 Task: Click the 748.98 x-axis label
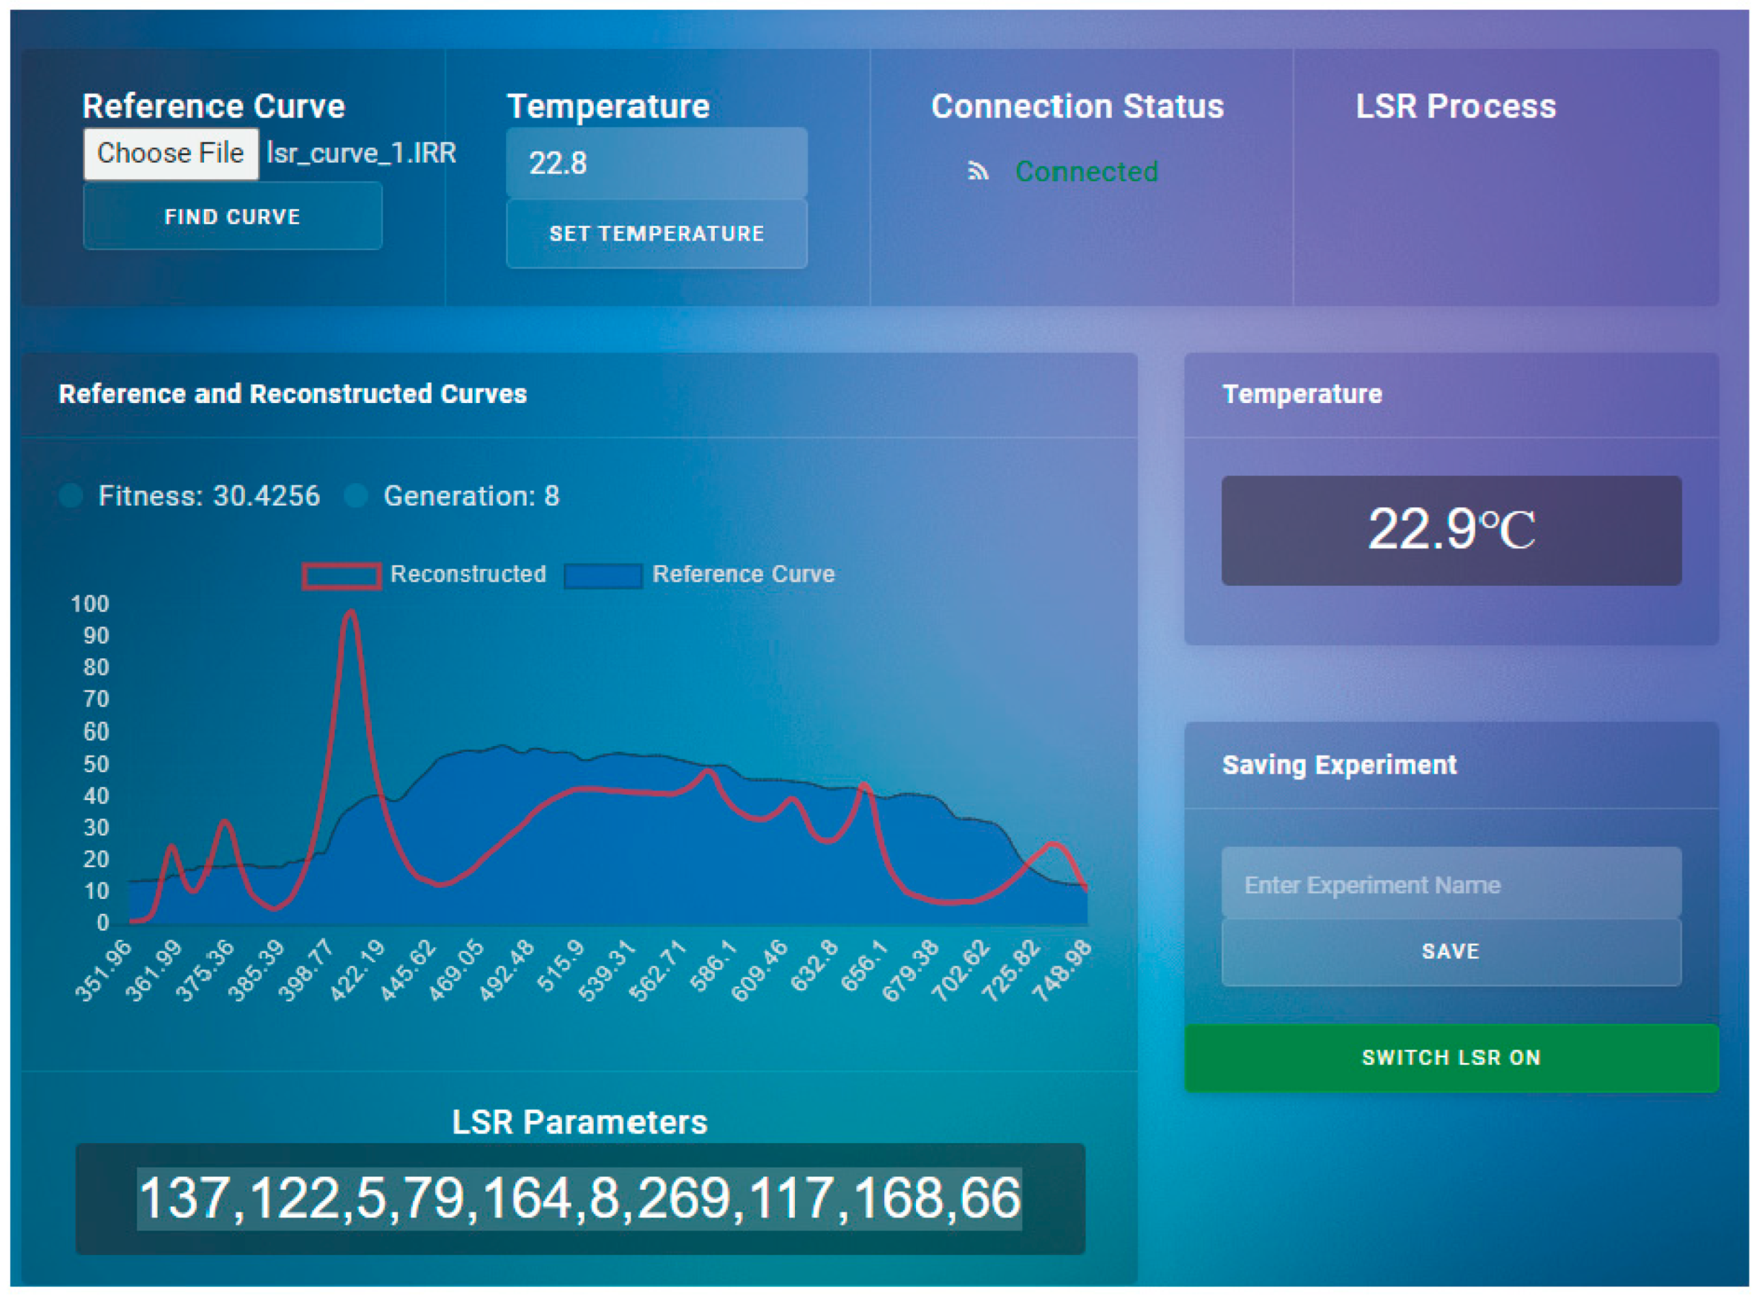coord(1062,971)
